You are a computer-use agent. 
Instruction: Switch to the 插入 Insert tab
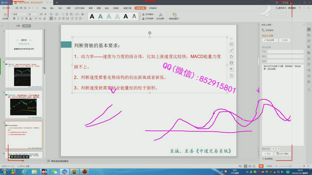(x=52, y=7)
